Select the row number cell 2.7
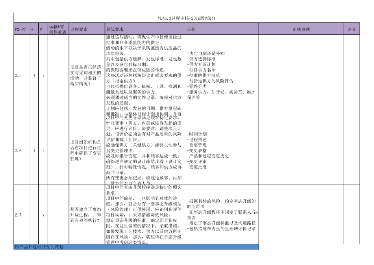The height and width of the screenshot is (265, 374). point(22,215)
